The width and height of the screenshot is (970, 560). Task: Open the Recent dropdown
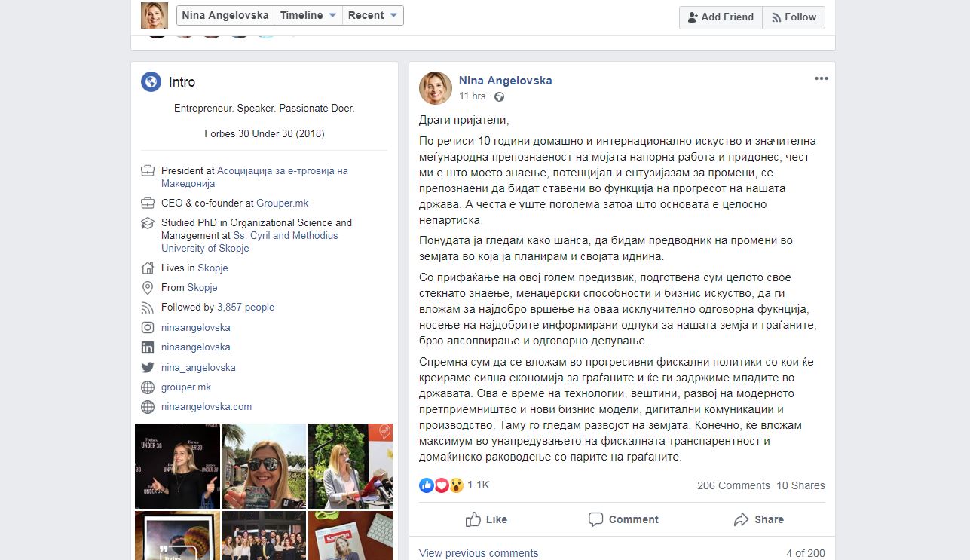(x=372, y=15)
